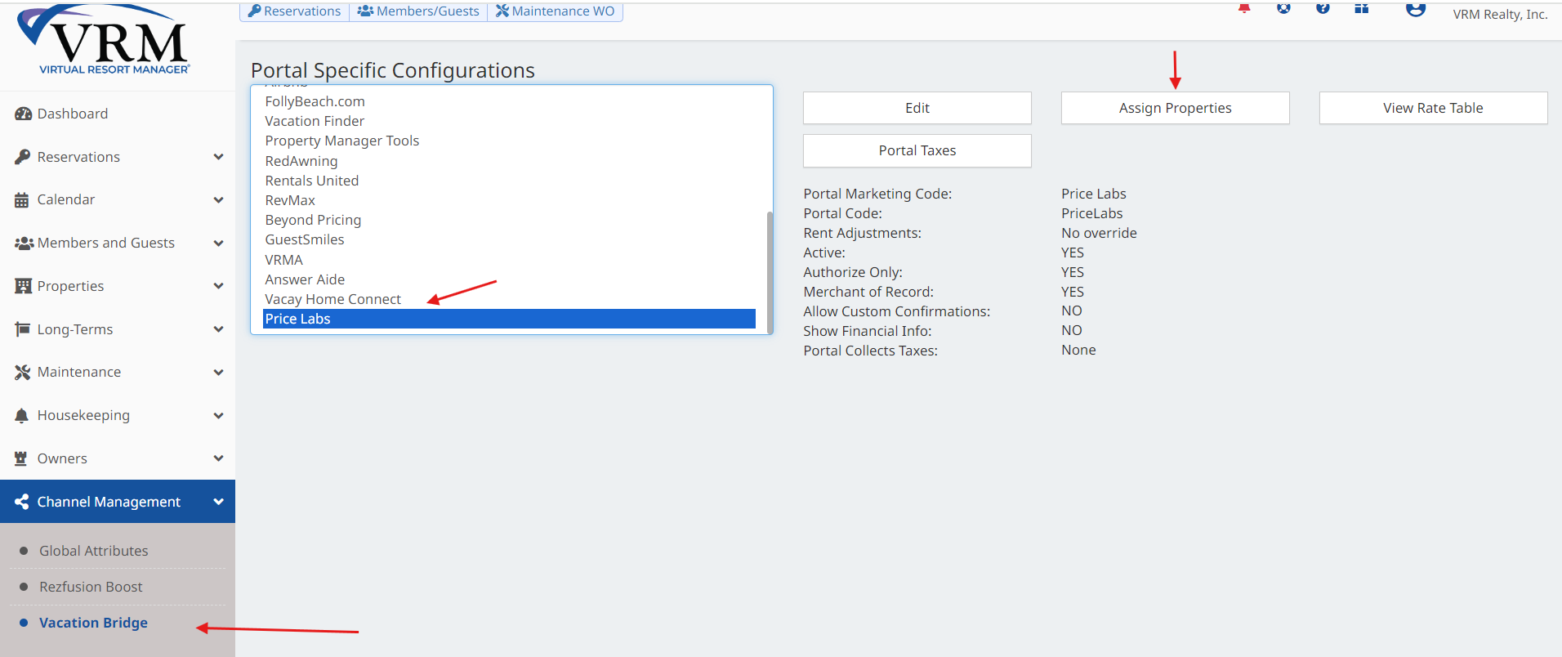Click VRM Realty, Inc. account name
Screen dimensions: 1562x657
pos(1500,14)
